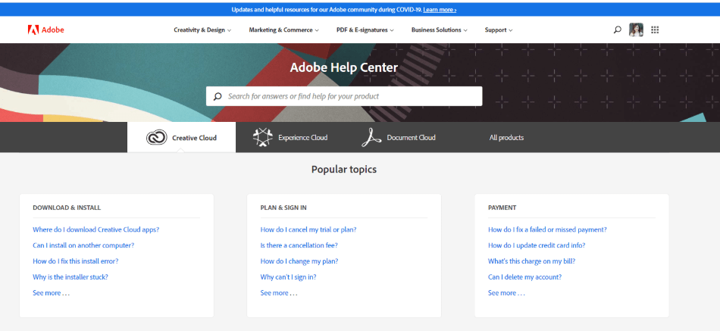Open the All products tab
Image resolution: width=720 pixels, height=331 pixels.
tap(506, 137)
